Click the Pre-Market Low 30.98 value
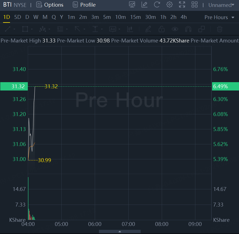Screen dimensions: 239x234 103,41
